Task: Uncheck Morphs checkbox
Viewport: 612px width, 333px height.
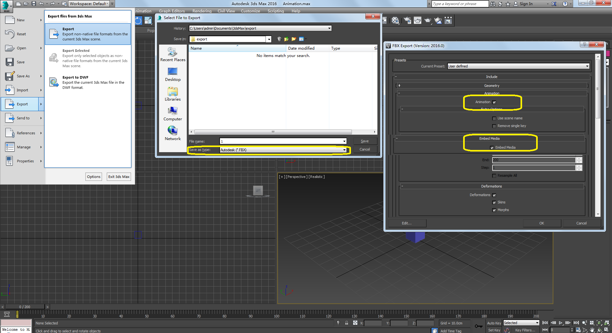Action: tap(494, 210)
